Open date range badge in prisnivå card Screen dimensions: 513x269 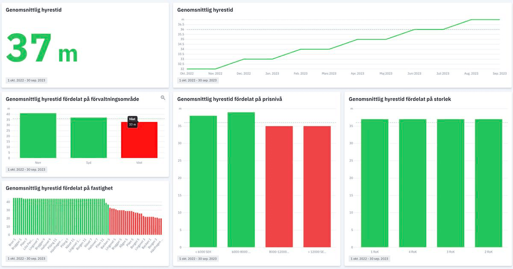tap(198, 259)
